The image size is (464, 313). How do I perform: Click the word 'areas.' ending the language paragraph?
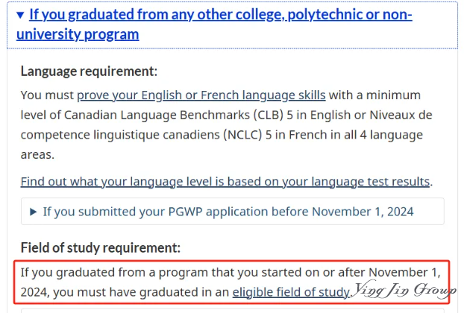click(37, 154)
